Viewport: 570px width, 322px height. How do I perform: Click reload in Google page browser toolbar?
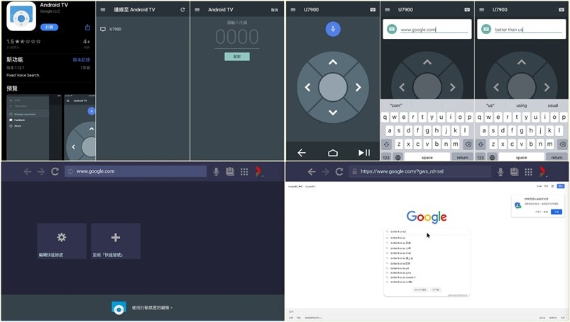click(339, 171)
